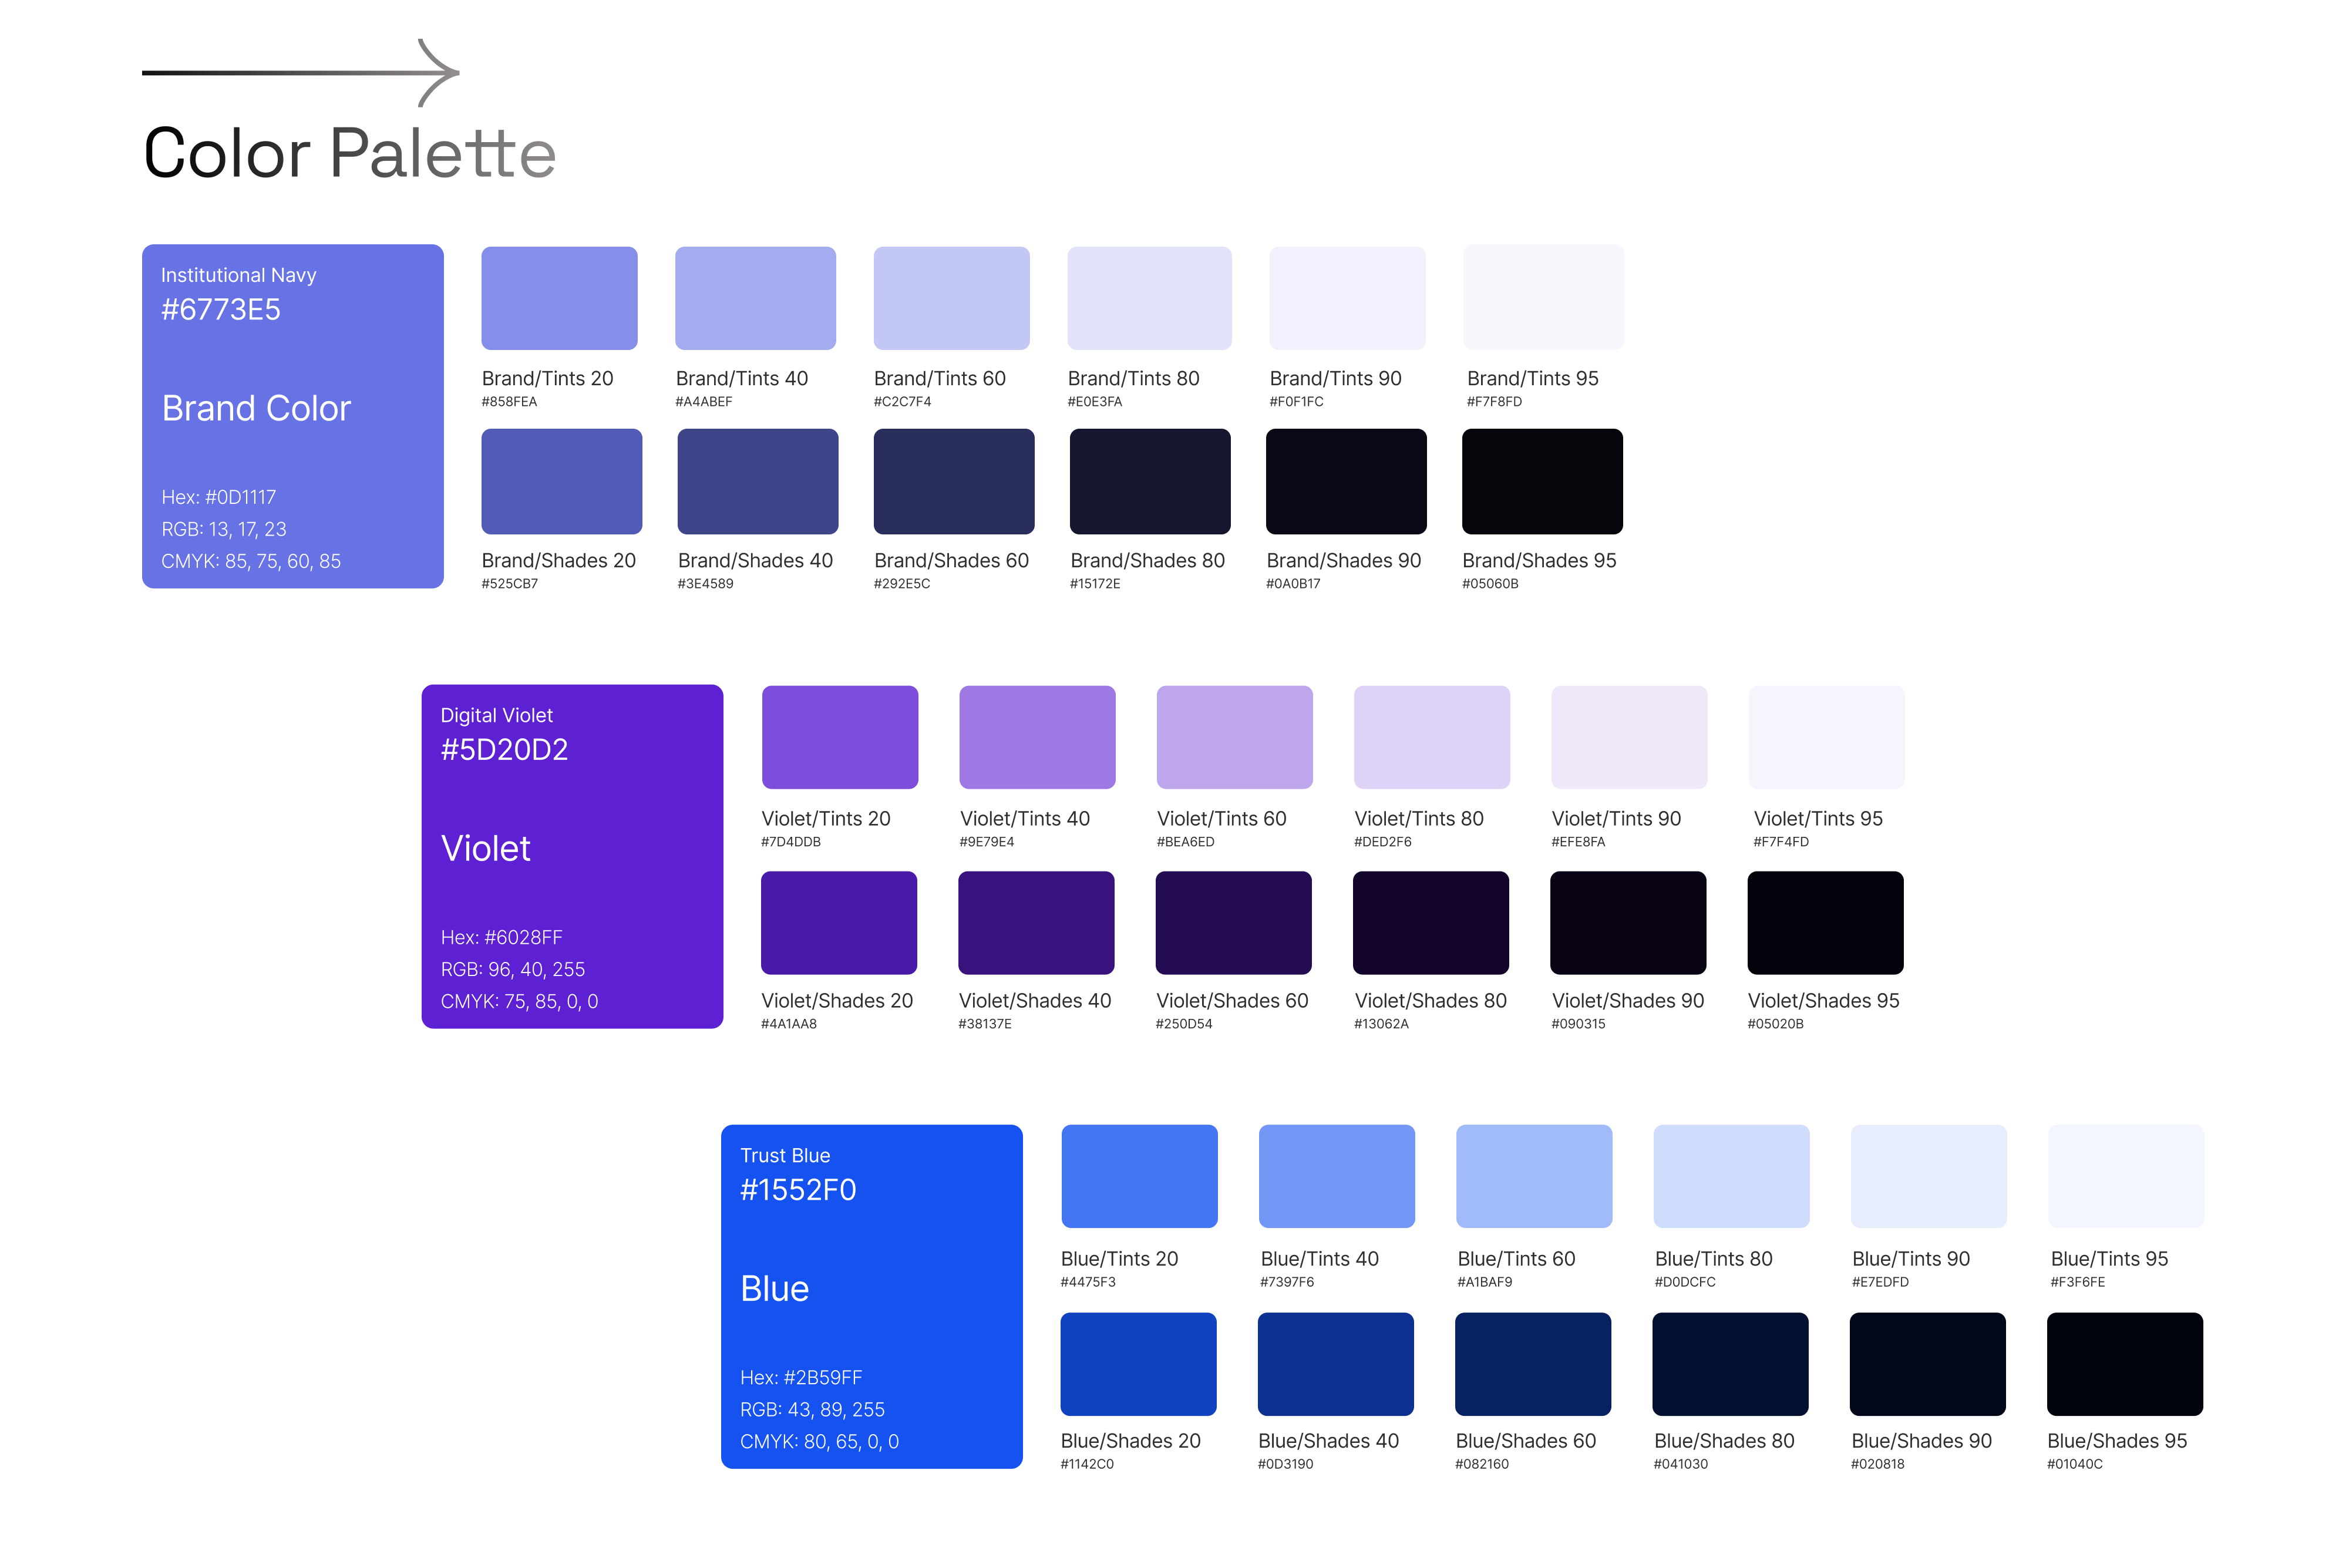Click the #1552F0 title on Blue card
This screenshot has width=2349, height=1568.
pos(798,1190)
